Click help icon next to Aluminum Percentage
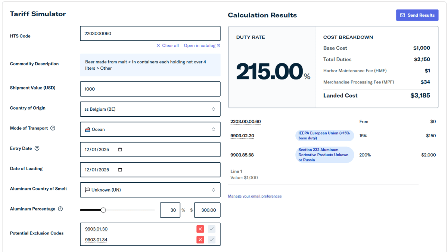 (x=60, y=209)
